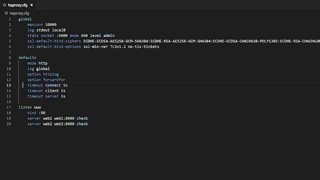Click 'log global' on line 10
Viewport: 320px width, 180px height.
point(38,69)
